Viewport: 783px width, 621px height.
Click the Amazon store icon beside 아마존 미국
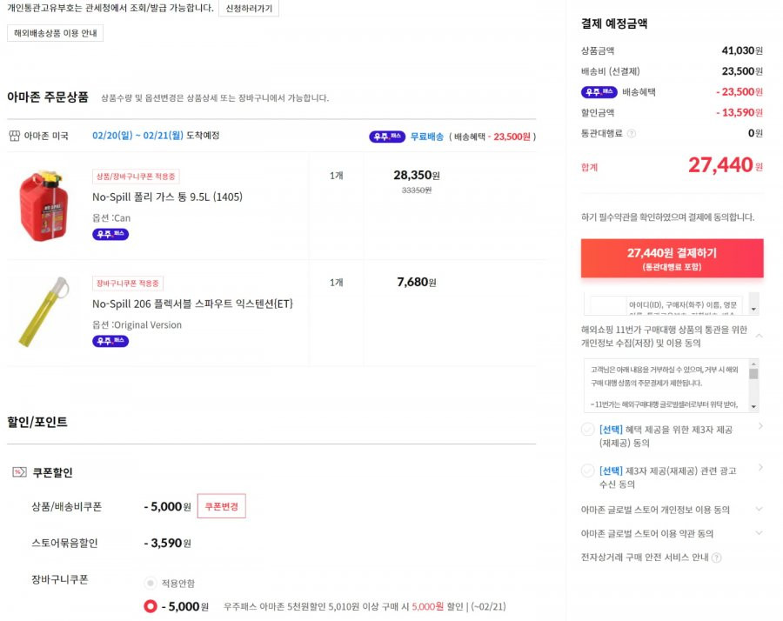pyautogui.click(x=15, y=136)
